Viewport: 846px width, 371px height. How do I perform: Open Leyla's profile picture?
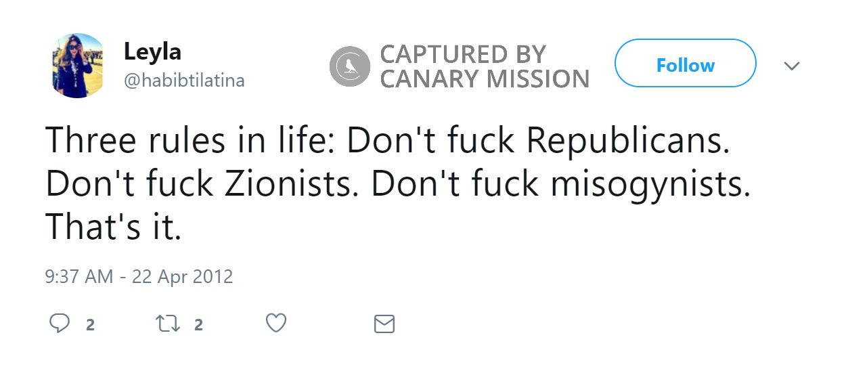pos(79,66)
